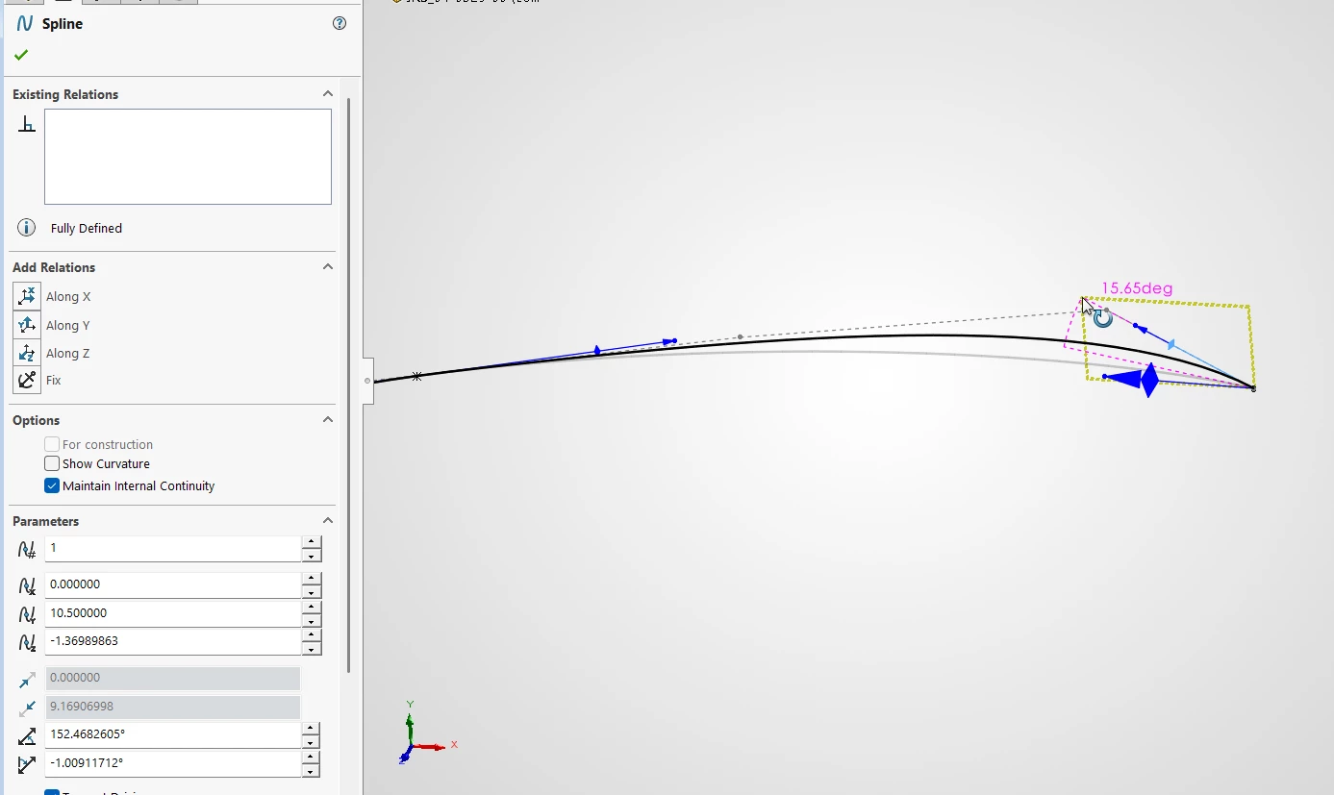This screenshot has width=1334, height=795.
Task: Click the Z coordinate parameter icon
Action: pyautogui.click(x=27, y=641)
